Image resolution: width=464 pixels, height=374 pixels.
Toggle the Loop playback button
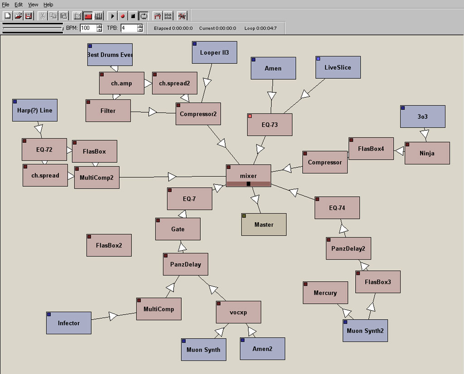click(144, 16)
